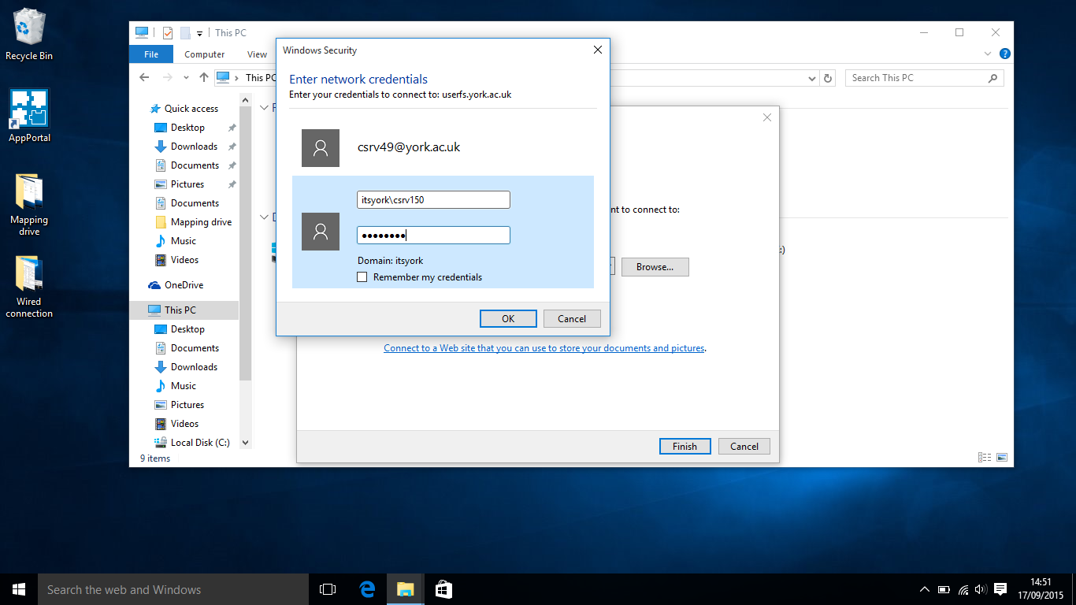Expand the address bar history dropdown
The image size is (1076, 605).
pos(813,78)
